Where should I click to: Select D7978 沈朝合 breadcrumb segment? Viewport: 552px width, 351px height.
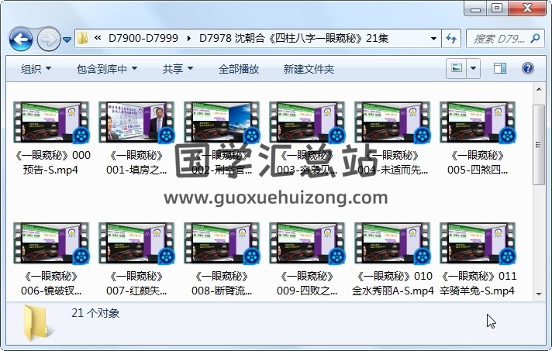(294, 38)
